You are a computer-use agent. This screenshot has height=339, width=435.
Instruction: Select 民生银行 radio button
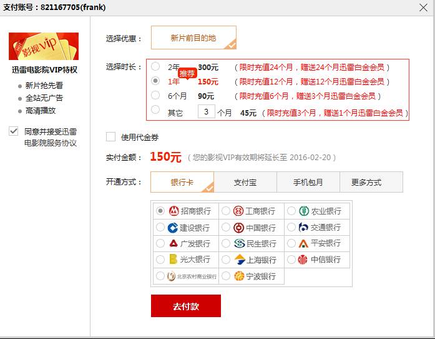pos(226,243)
